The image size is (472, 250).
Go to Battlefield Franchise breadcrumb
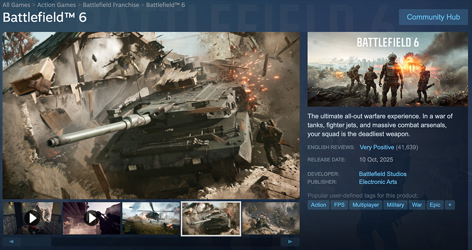point(111,5)
